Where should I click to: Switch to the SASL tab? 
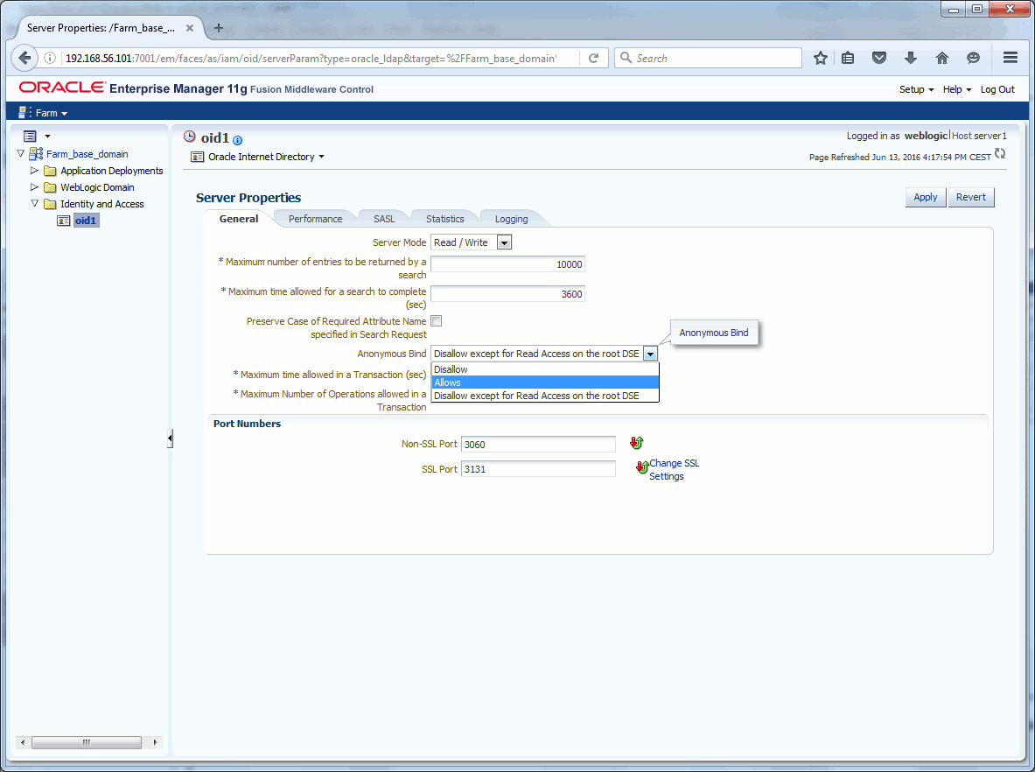click(384, 219)
